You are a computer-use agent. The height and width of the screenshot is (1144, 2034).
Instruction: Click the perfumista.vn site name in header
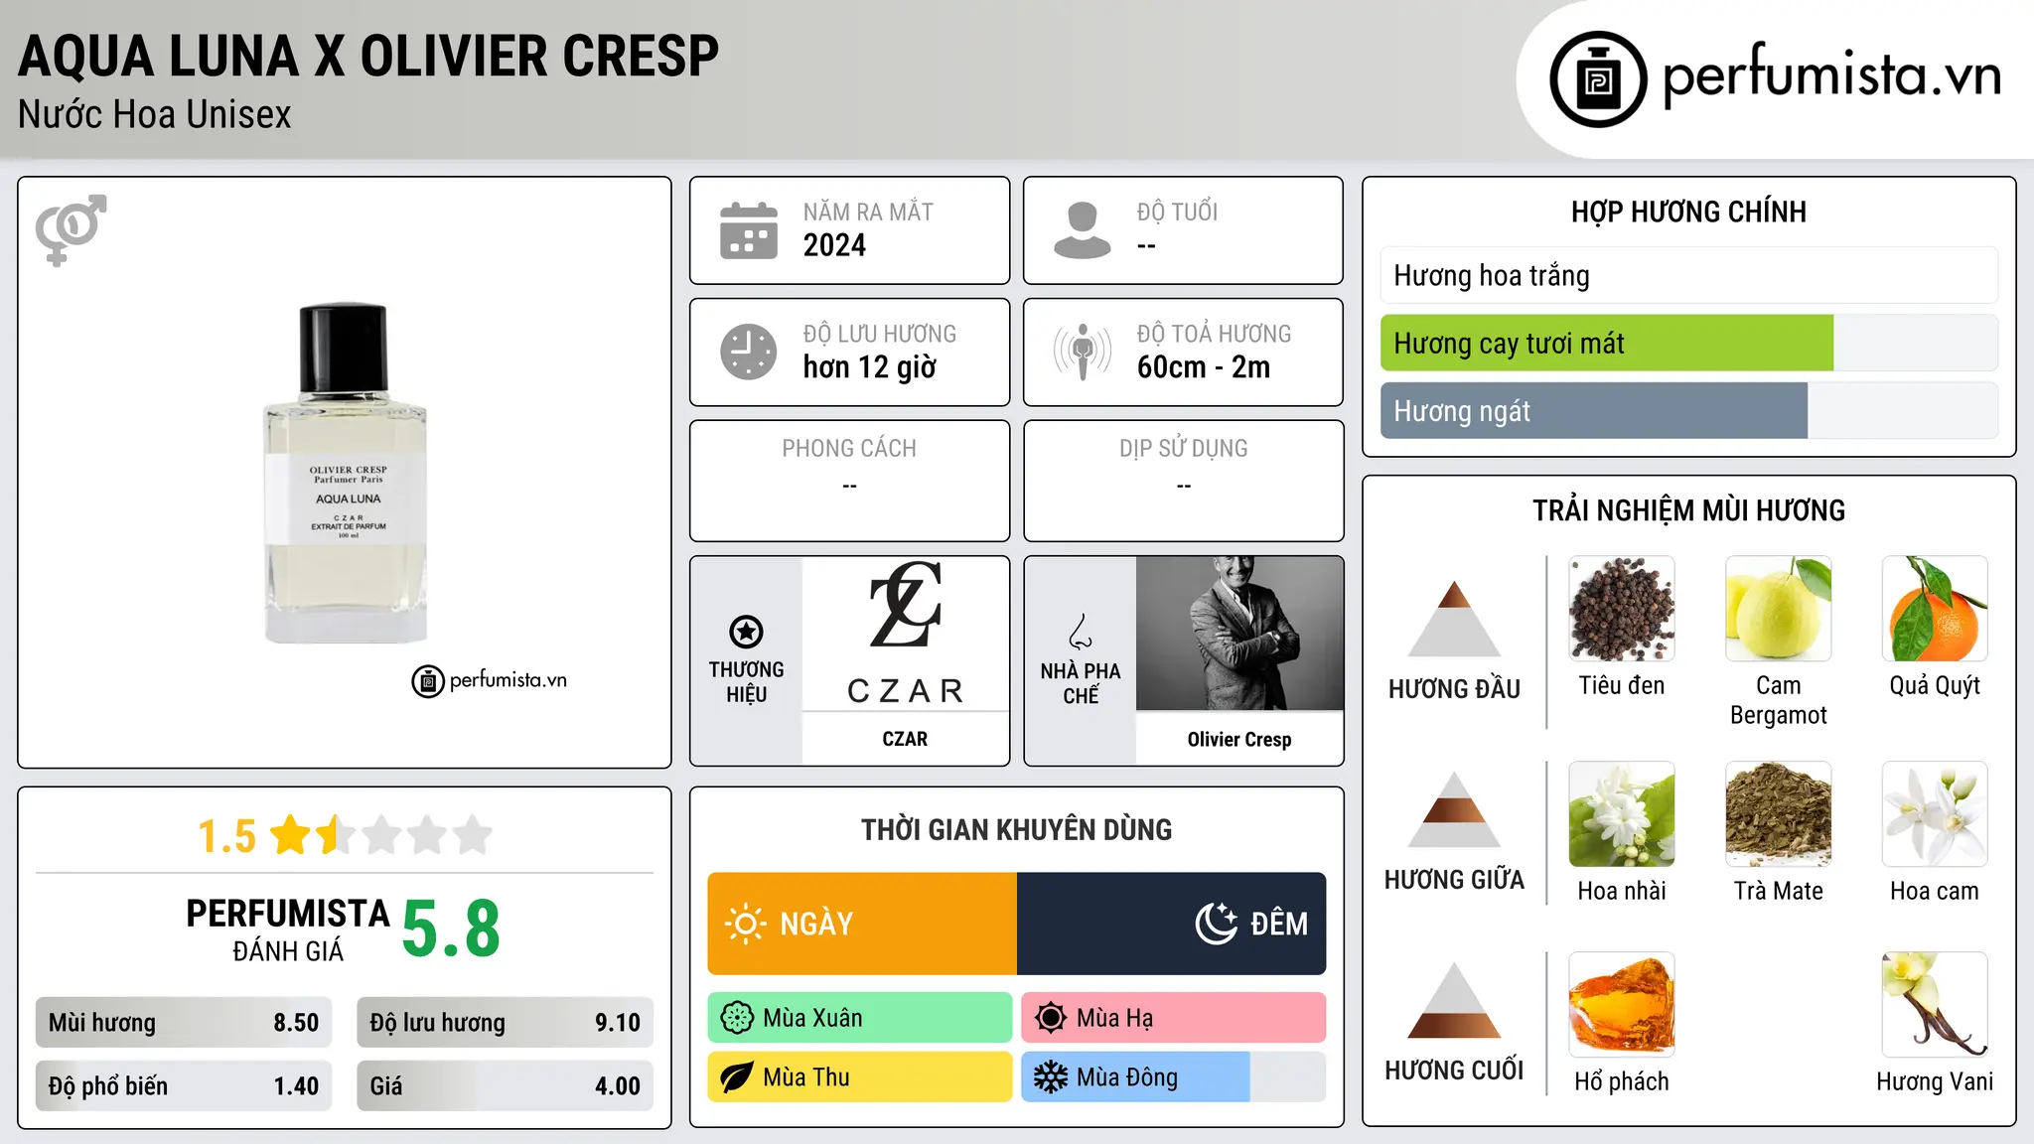(x=1832, y=76)
